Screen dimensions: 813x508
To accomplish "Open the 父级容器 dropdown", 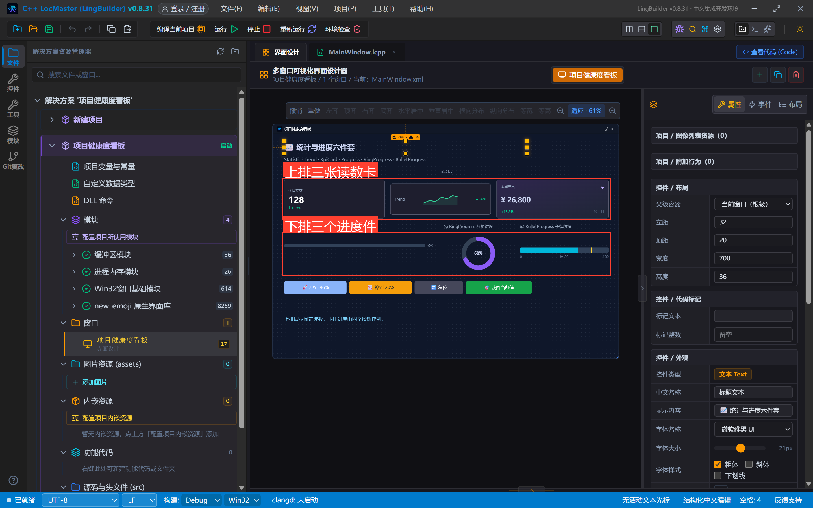I will click(x=753, y=204).
